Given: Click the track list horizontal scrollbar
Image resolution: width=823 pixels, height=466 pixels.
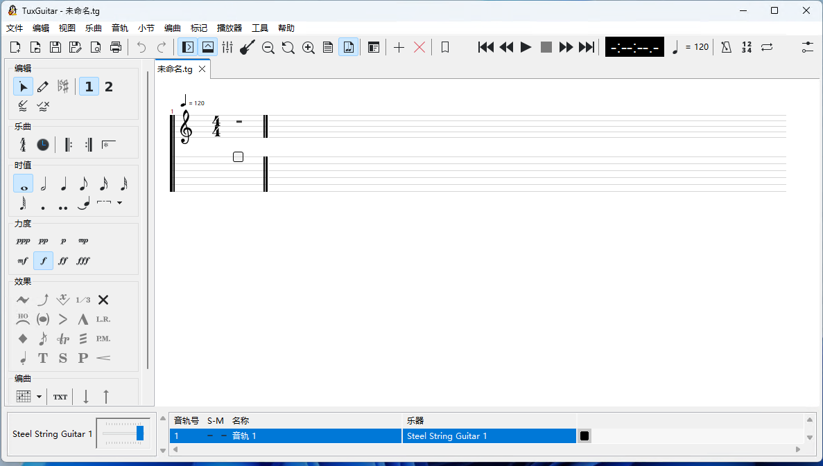Looking at the screenshot, I should coord(487,449).
